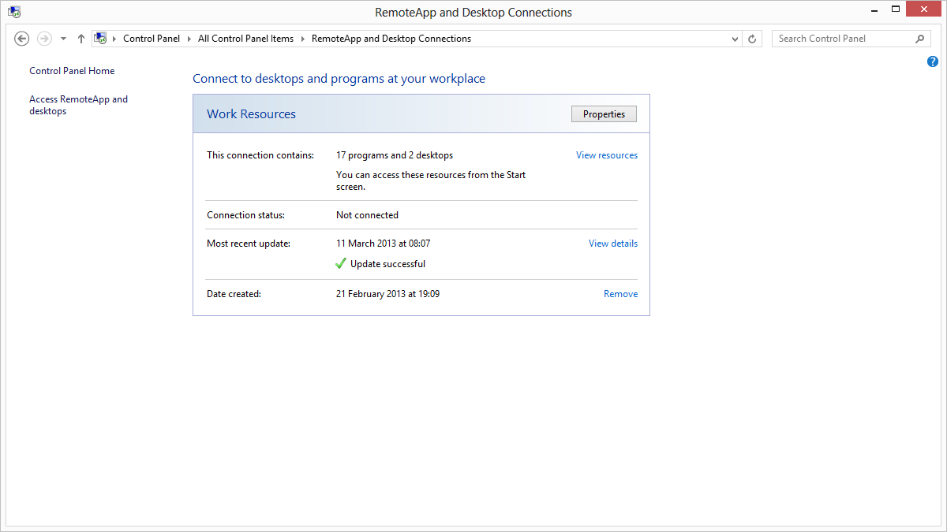Select the Control Panel breadcrumb

pos(152,39)
